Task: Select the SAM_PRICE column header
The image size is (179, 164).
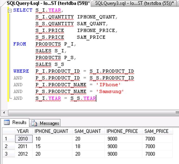Action: point(158,131)
